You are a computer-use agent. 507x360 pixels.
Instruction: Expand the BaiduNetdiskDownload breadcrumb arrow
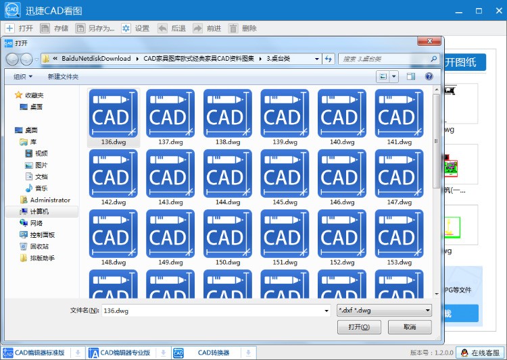137,59
